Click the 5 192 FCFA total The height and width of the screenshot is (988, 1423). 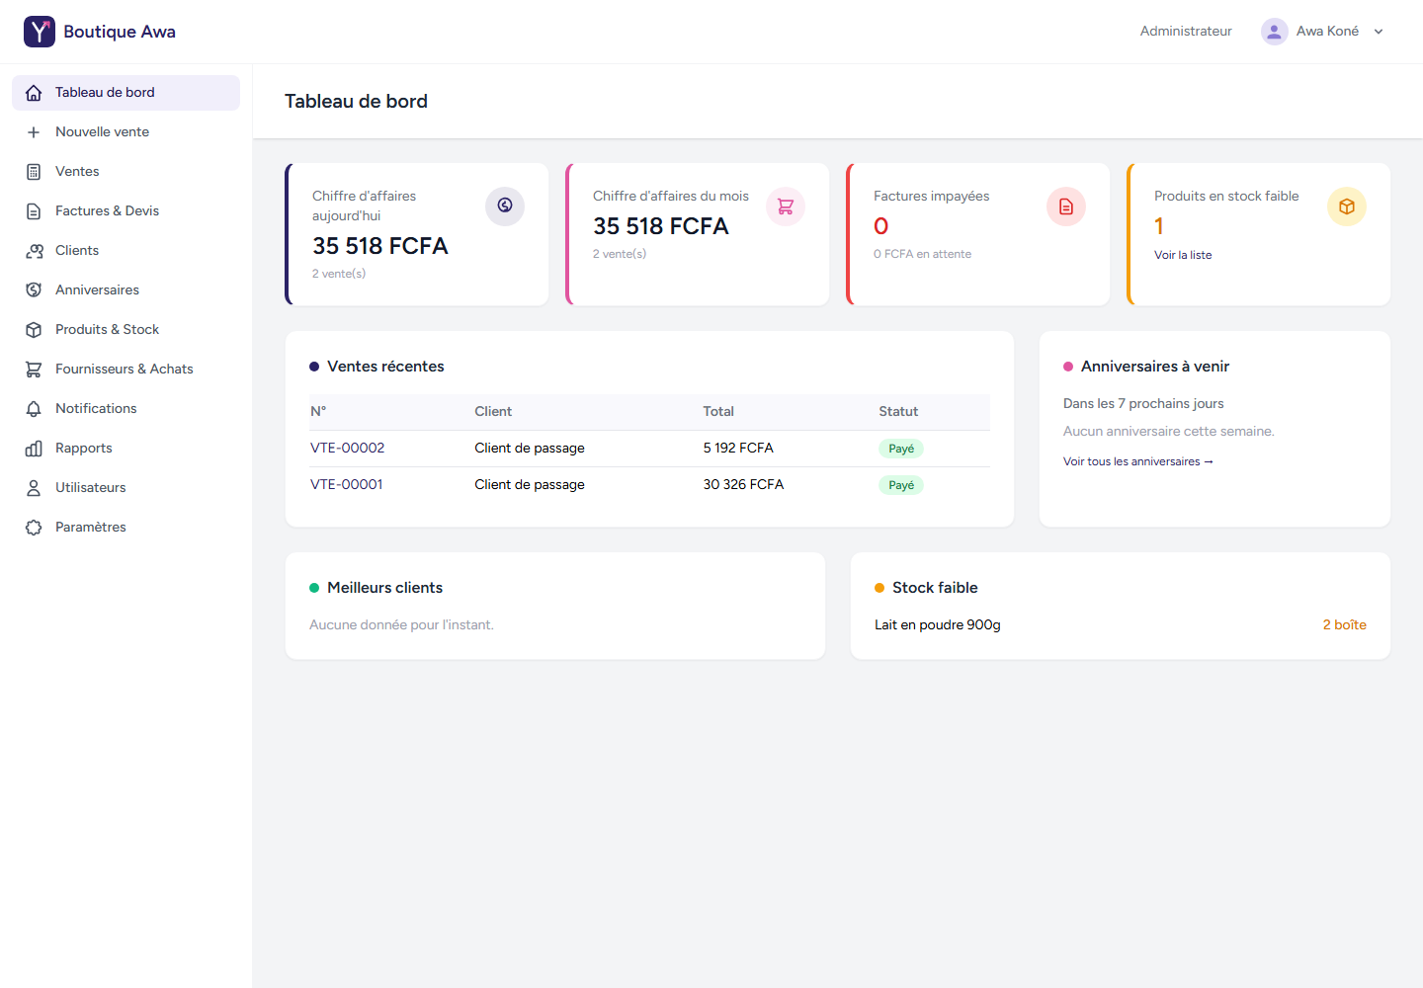pos(738,449)
